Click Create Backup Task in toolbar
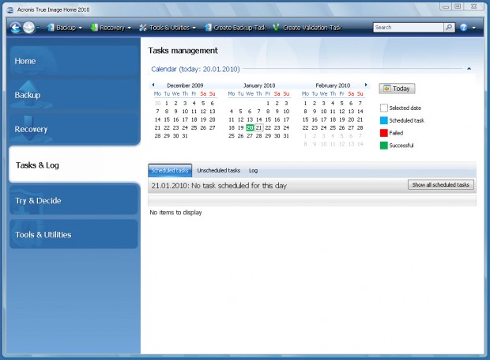The image size is (490, 360). (x=236, y=28)
